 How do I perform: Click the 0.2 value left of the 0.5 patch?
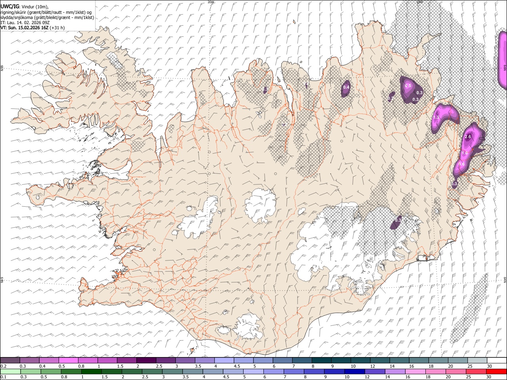coord(391,99)
